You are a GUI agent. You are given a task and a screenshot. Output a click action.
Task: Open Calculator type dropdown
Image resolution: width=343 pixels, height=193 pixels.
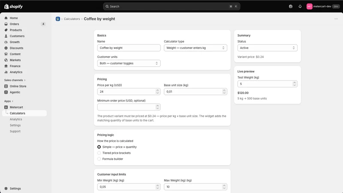point(196,48)
